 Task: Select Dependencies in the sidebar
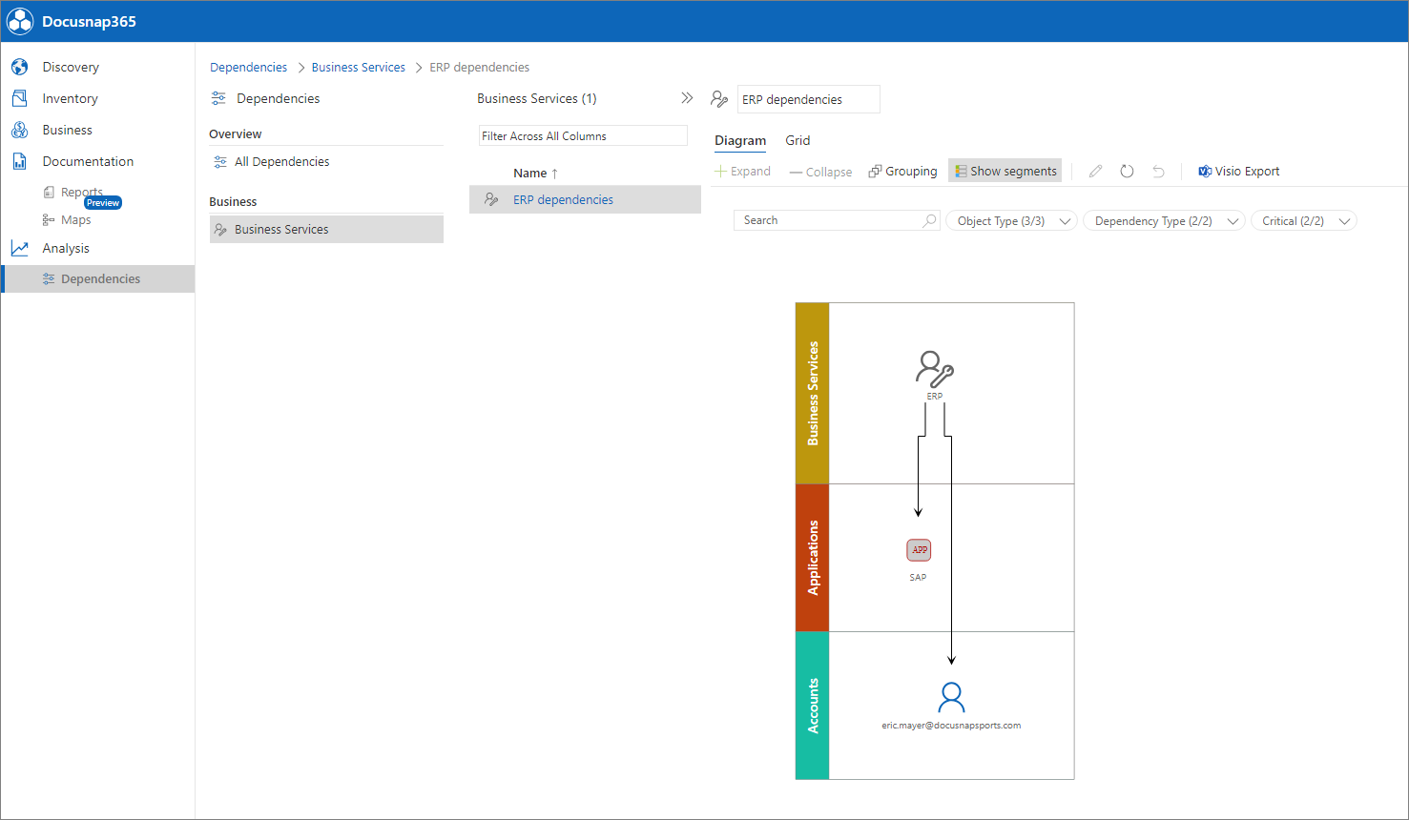click(x=98, y=278)
